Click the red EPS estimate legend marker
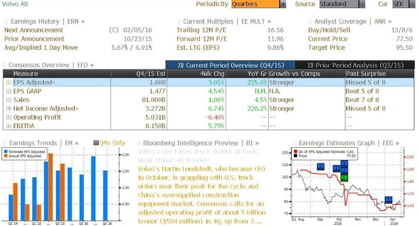418x226 pixels. [x=295, y=152]
